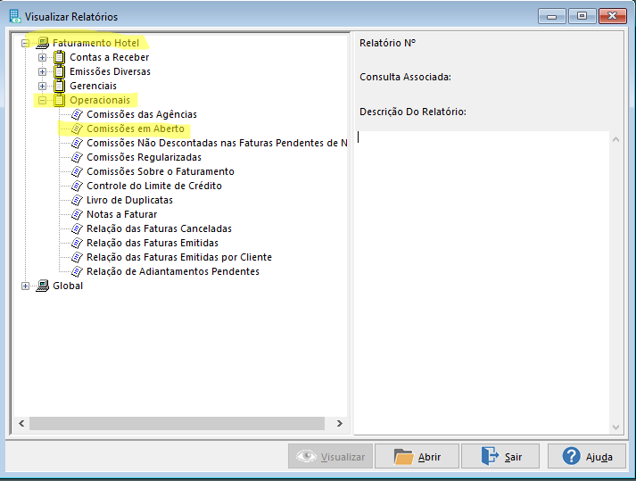
Task: Select Livro de Duplicatas report
Action: click(129, 200)
